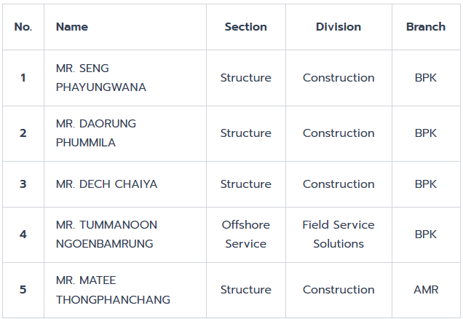Click row number 1 cell
Image resolution: width=463 pixels, height=319 pixels.
[x=23, y=78]
